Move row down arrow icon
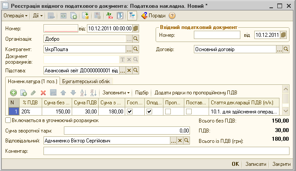Image resolution: width=296 pixels, height=171 pixels. pyautogui.click(x=73, y=93)
